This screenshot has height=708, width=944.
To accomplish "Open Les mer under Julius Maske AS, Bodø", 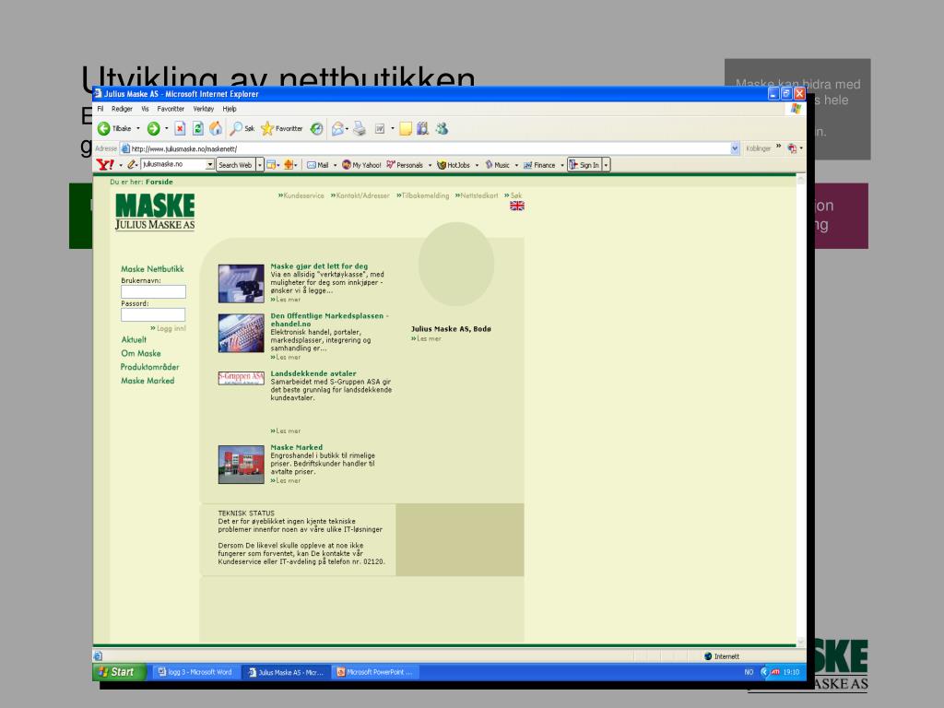I will [426, 339].
